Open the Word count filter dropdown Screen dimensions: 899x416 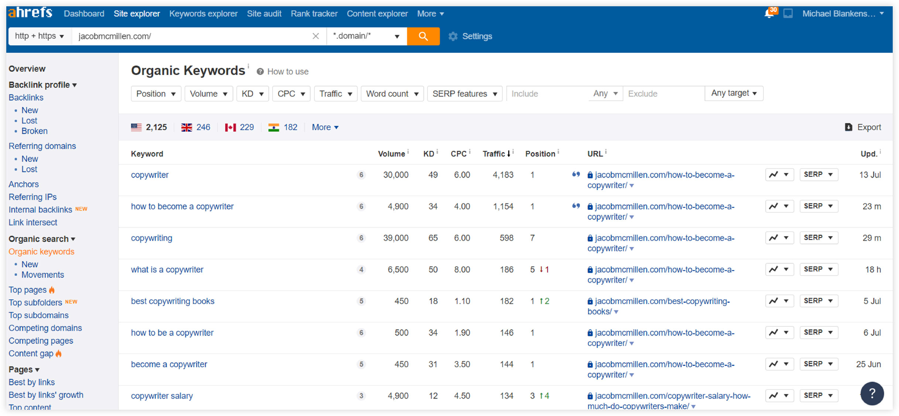392,94
